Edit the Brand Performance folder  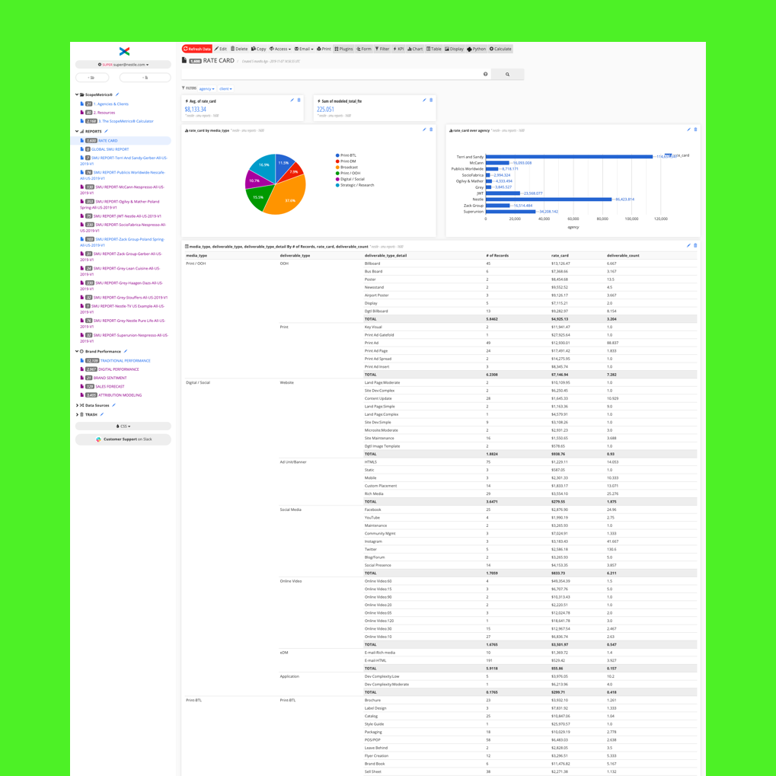pyautogui.click(x=125, y=351)
